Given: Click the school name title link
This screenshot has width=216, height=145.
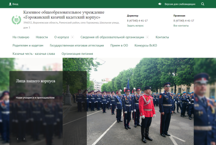Looking at the screenshot, I should pos(64,15).
